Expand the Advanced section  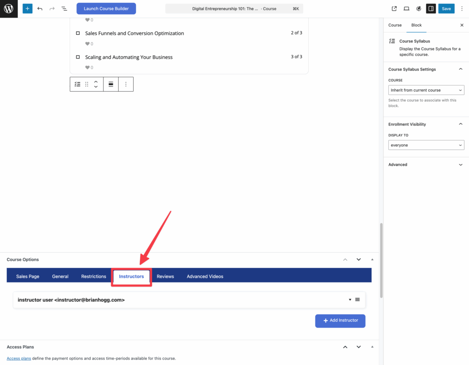click(426, 164)
